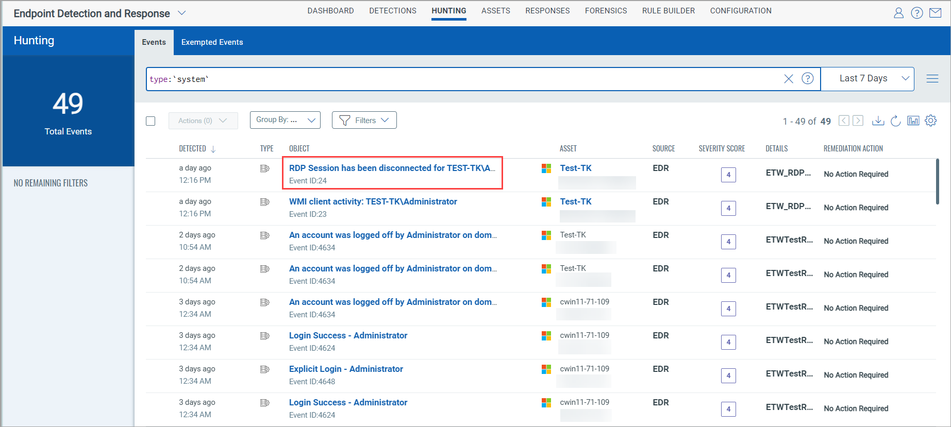Click into the type:`system` search field
The image size is (951, 427).
[x=464, y=79]
